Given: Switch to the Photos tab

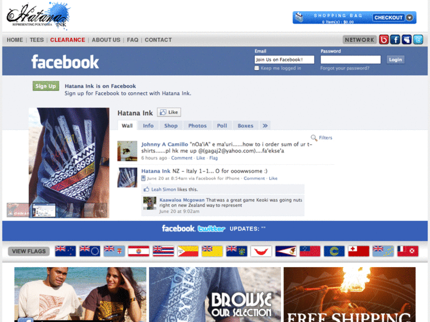Looking at the screenshot, I should coord(198,125).
